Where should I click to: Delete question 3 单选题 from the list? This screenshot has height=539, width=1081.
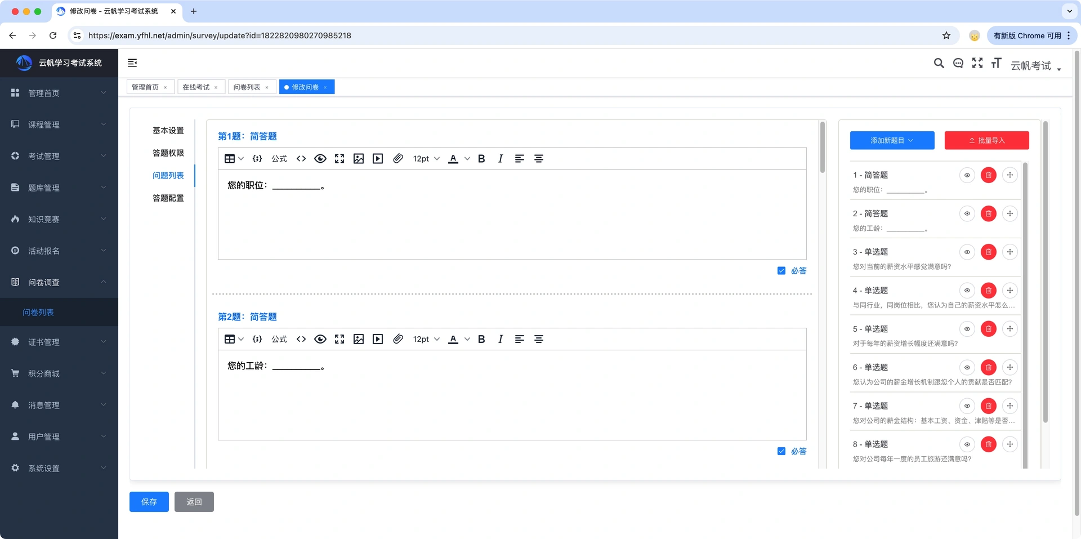click(989, 252)
